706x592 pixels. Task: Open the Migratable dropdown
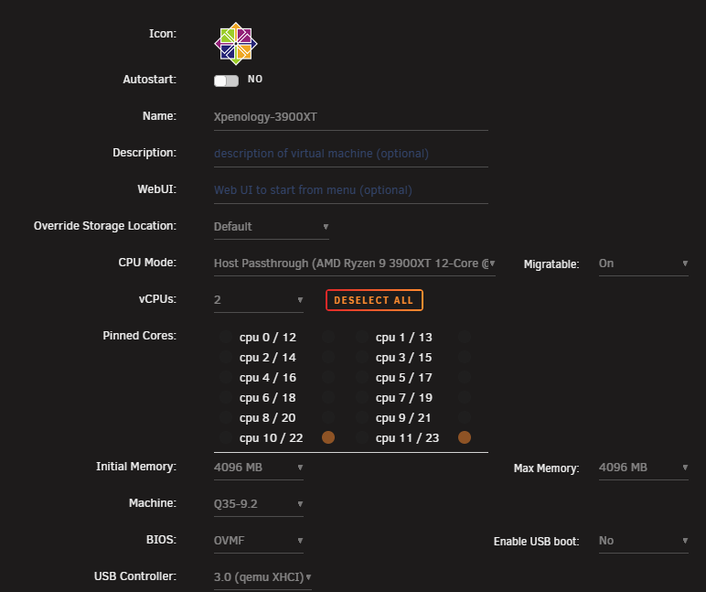644,264
